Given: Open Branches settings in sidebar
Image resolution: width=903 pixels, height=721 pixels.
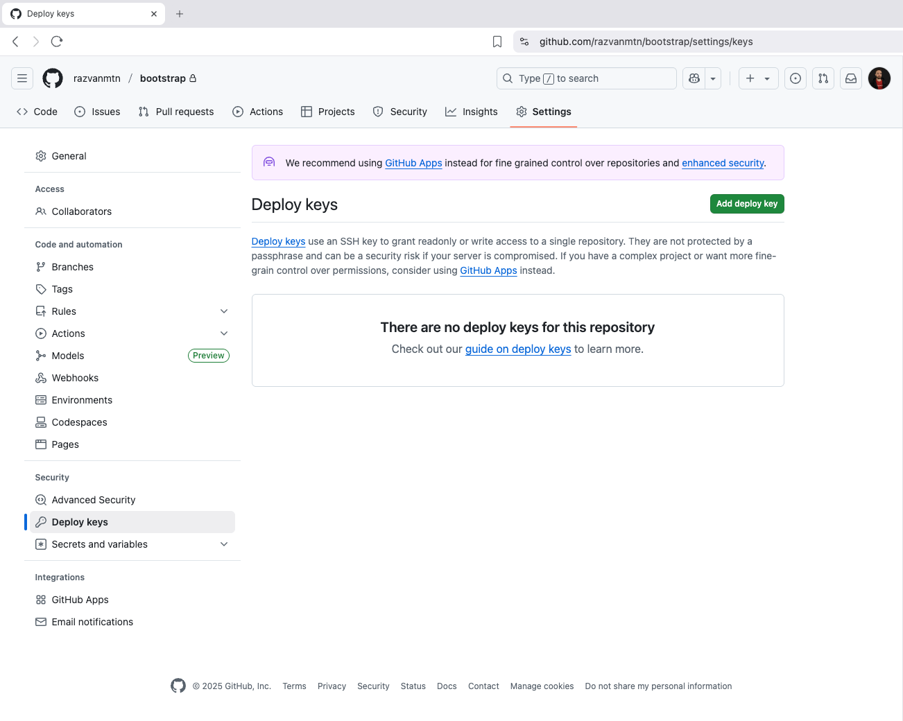Looking at the screenshot, I should tap(132, 267).
